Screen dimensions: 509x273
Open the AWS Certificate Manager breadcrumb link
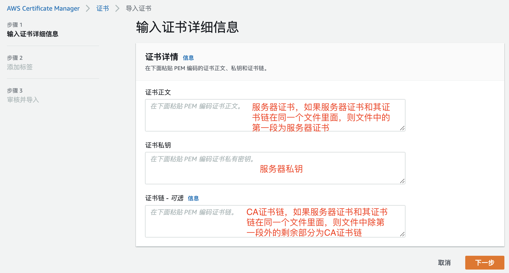point(43,8)
